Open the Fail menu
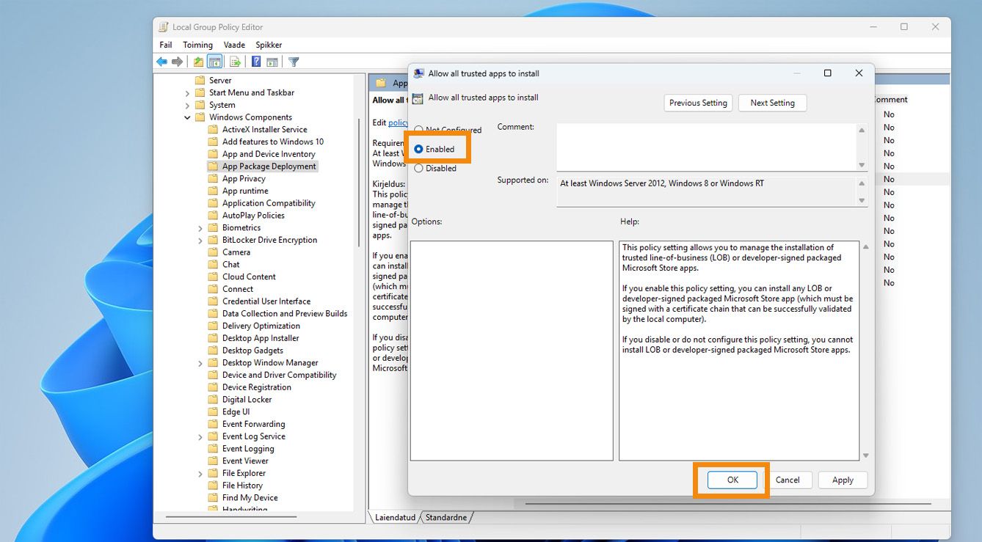Screen dimensions: 982x542 [166, 45]
